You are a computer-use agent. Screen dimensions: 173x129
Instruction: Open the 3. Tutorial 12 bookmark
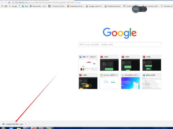pos(57,6)
